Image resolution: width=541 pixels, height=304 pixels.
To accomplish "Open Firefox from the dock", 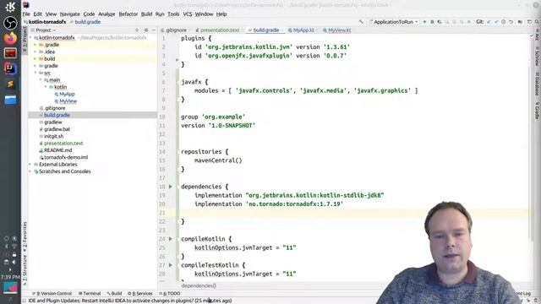I will pyautogui.click(x=10, y=38).
